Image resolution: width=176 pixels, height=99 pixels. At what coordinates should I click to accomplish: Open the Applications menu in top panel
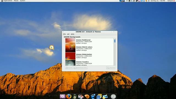(x=8, y=1)
